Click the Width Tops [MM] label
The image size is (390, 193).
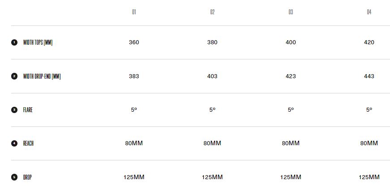[38, 42]
